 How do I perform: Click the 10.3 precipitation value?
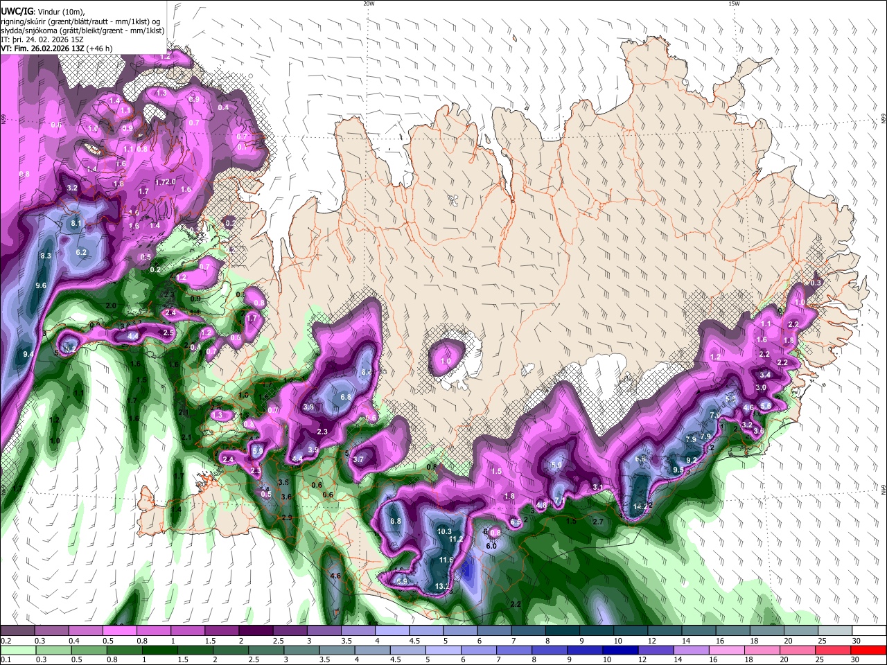(x=444, y=531)
